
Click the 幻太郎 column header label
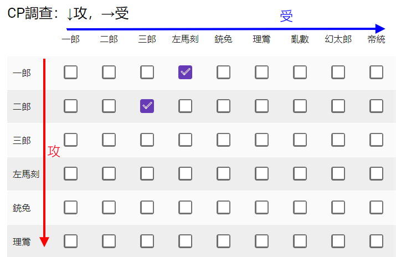tap(338, 39)
